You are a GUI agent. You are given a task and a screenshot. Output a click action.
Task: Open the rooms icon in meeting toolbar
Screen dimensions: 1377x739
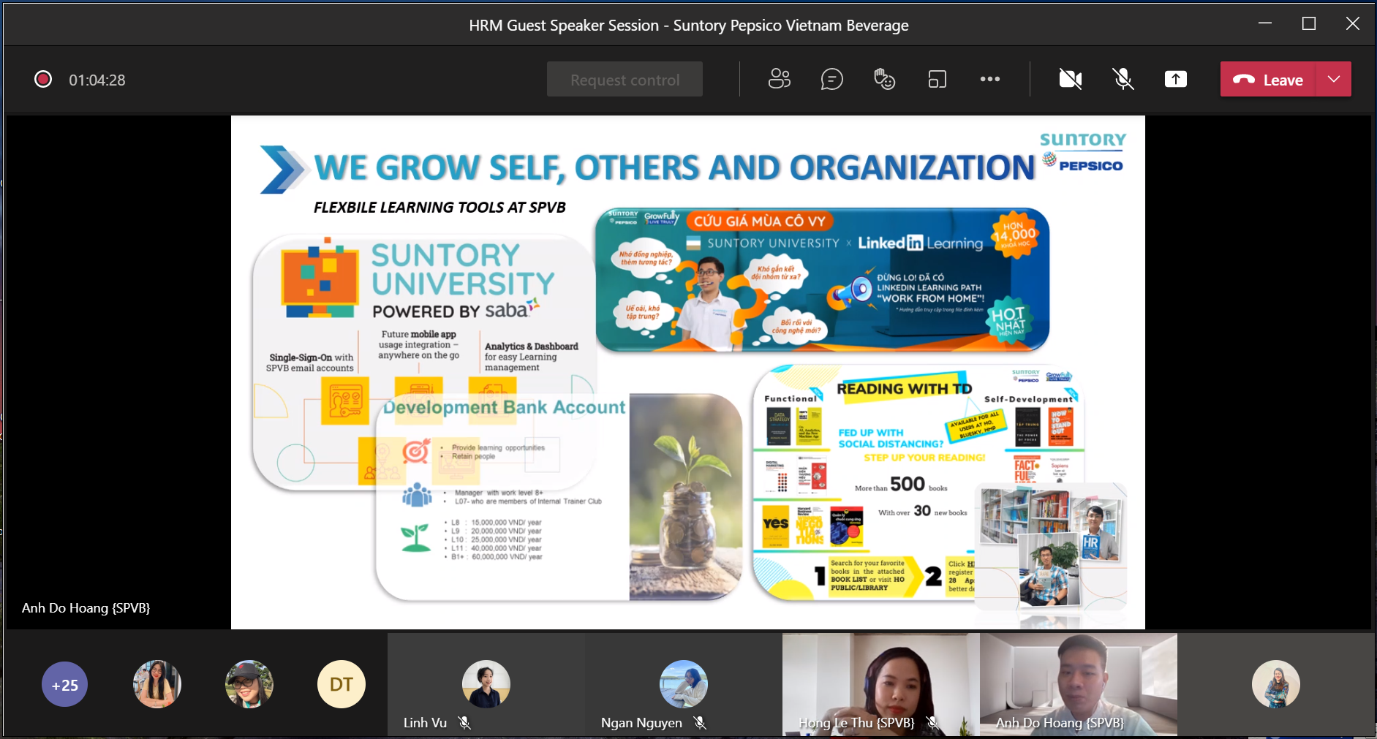[x=938, y=79]
